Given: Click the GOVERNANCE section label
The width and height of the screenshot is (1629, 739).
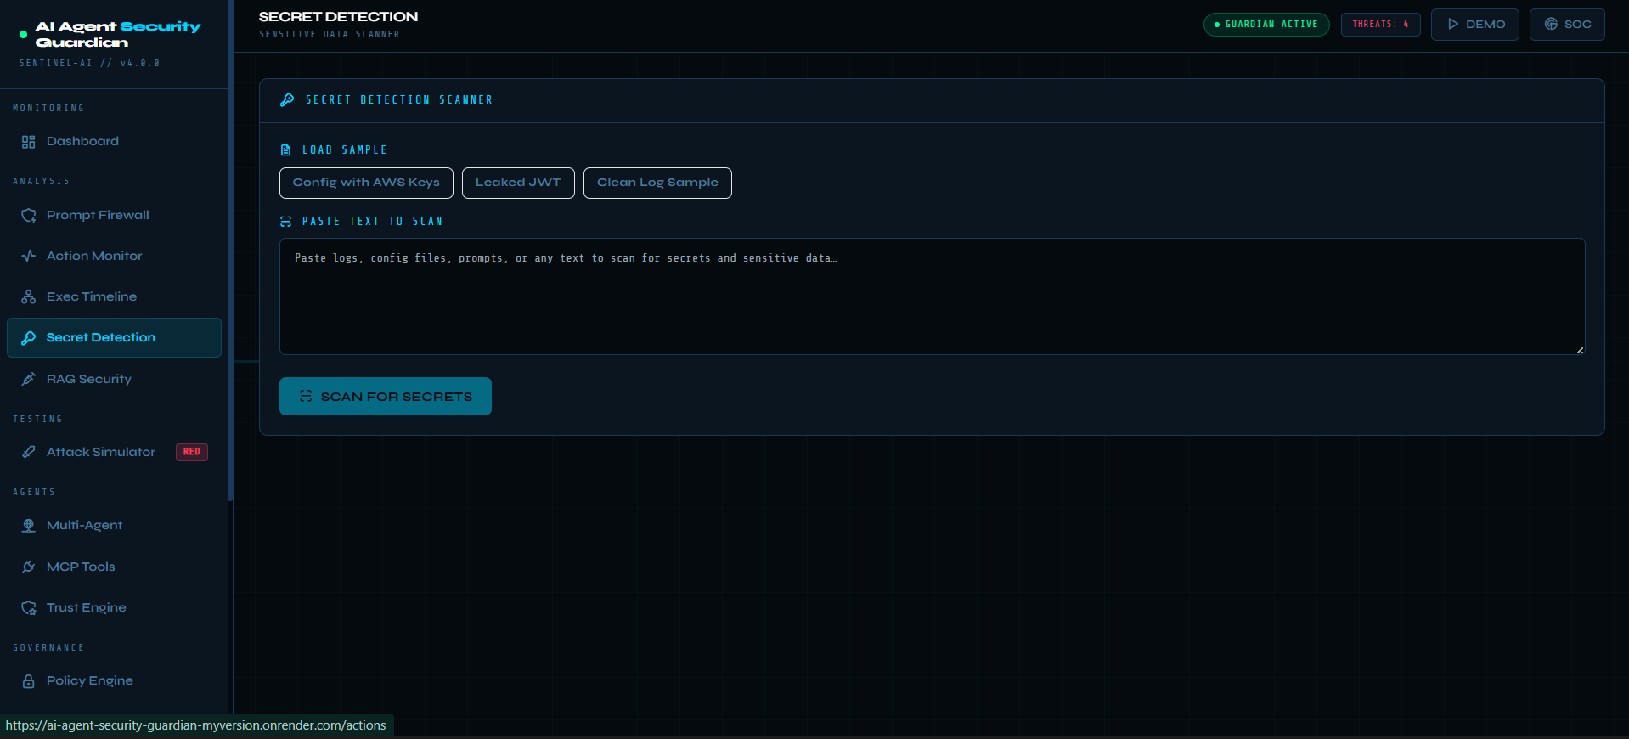Looking at the screenshot, I should [48, 648].
